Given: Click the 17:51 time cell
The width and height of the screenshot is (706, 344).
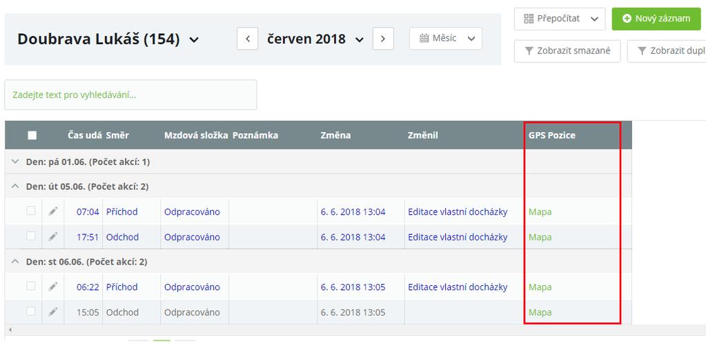Looking at the screenshot, I should pos(88,237).
